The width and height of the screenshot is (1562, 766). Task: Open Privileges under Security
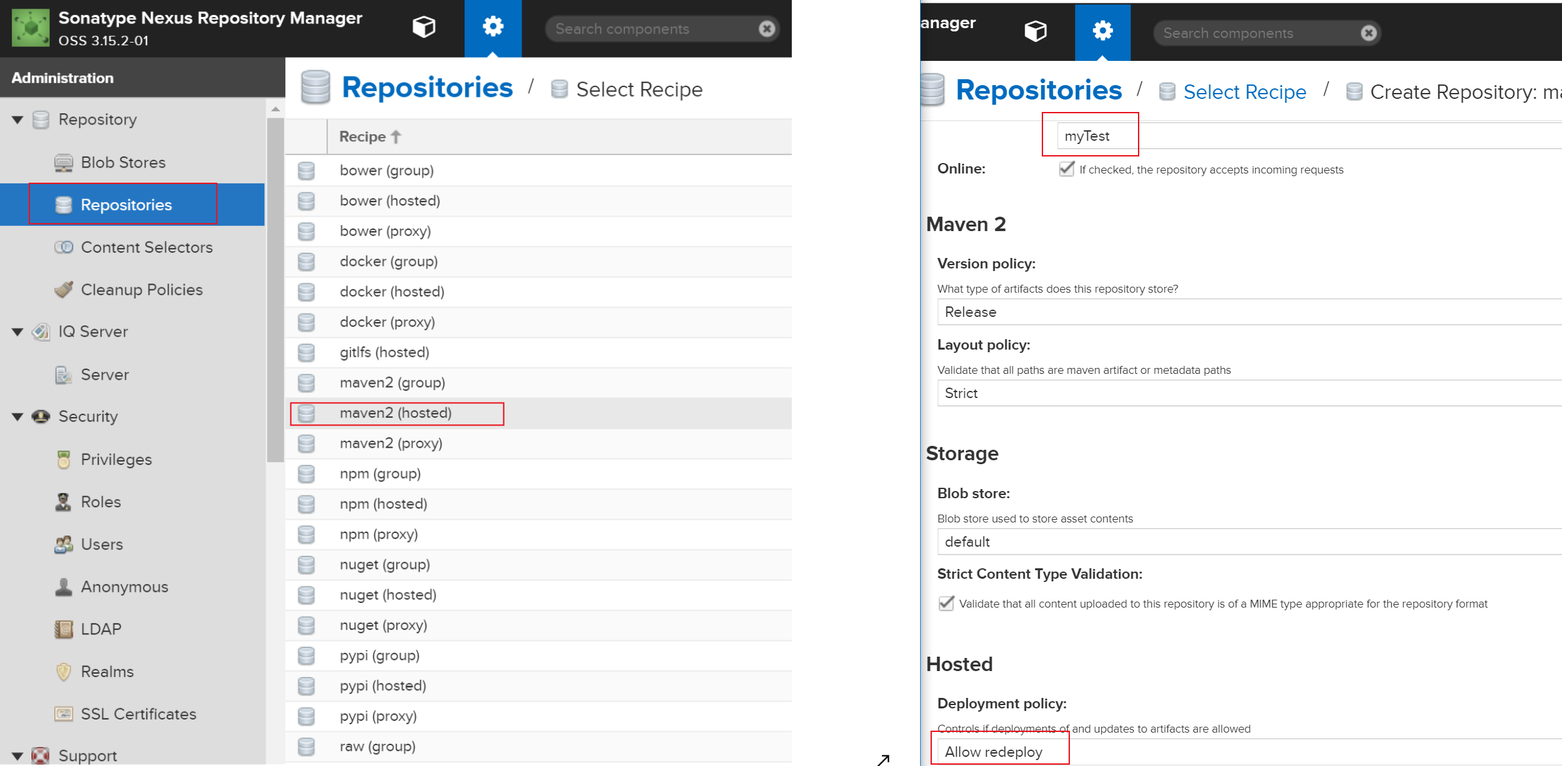pyautogui.click(x=104, y=460)
